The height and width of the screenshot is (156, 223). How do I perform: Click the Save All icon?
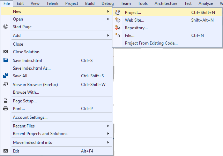pos(6,76)
